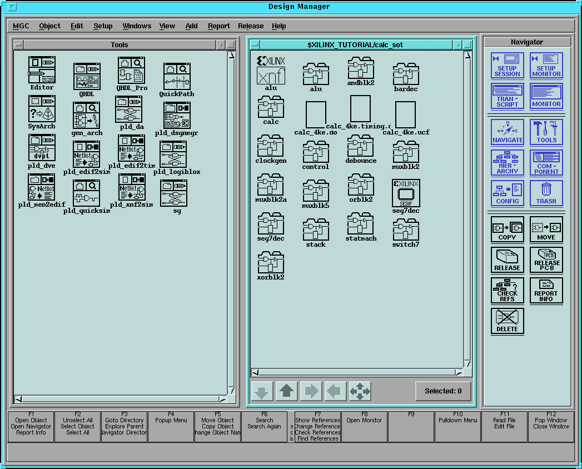Image resolution: width=582 pixels, height=469 pixels.
Task: Click calc_sot window vertical scrollbar
Action: click(467, 209)
